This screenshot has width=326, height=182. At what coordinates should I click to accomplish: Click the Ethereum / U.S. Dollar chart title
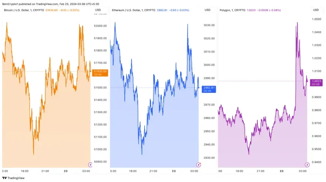133,10
